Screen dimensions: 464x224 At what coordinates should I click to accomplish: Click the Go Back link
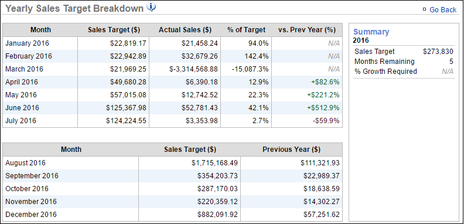pos(443,10)
